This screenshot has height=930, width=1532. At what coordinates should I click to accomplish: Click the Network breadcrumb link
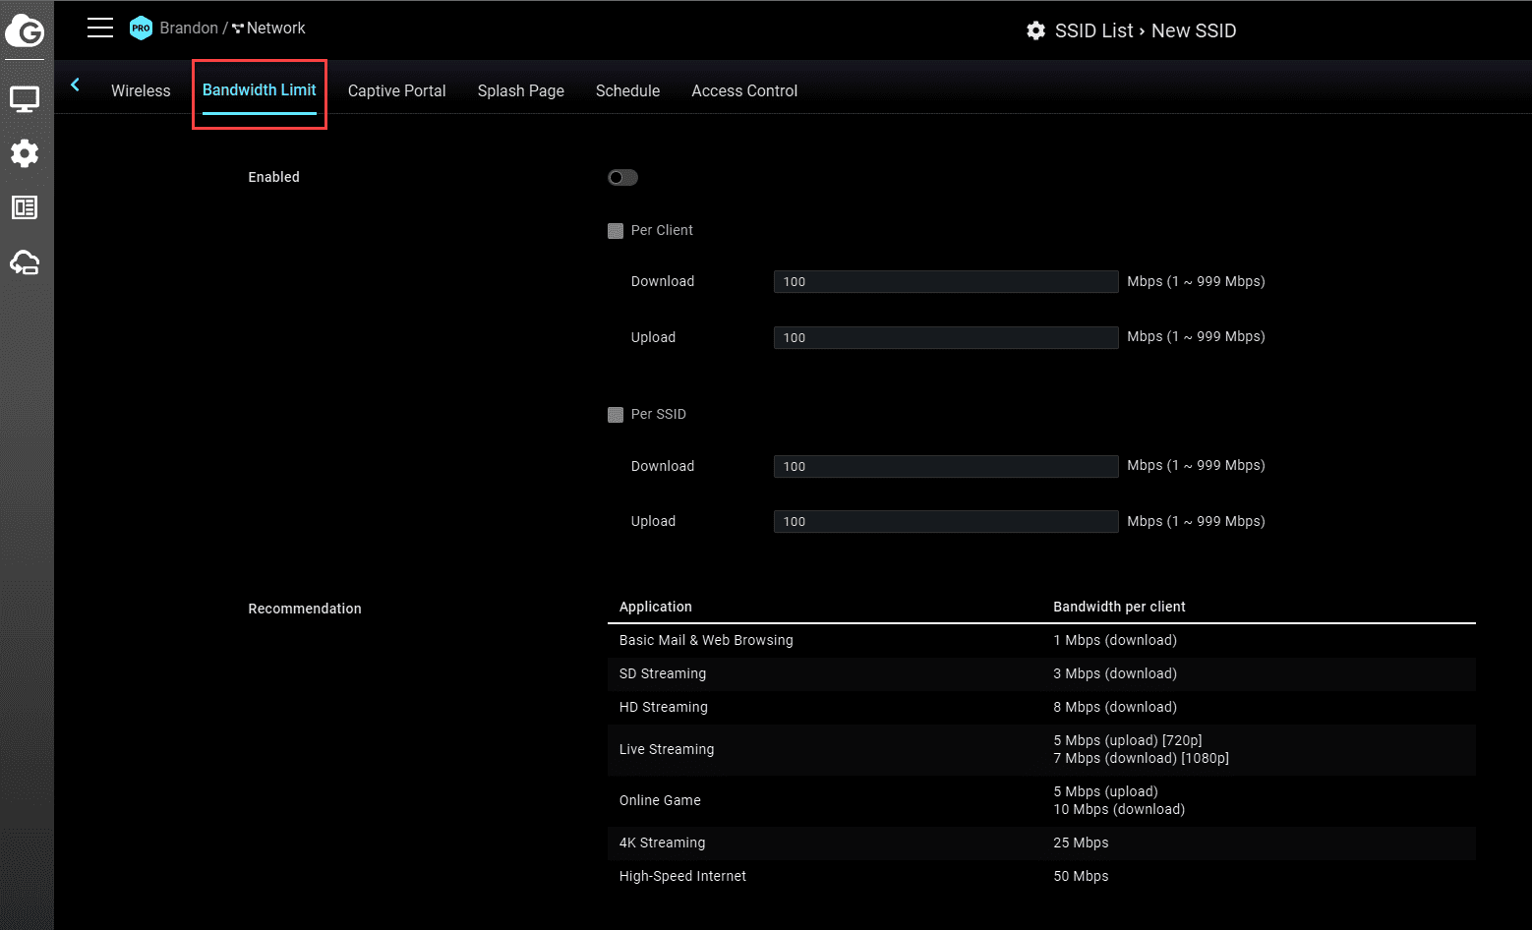coord(276,29)
